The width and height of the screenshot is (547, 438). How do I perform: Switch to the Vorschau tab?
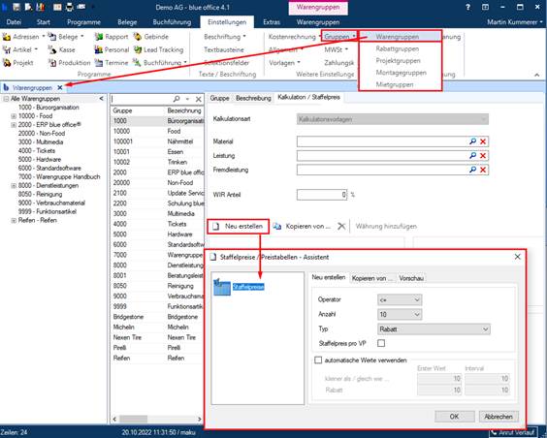click(x=411, y=278)
